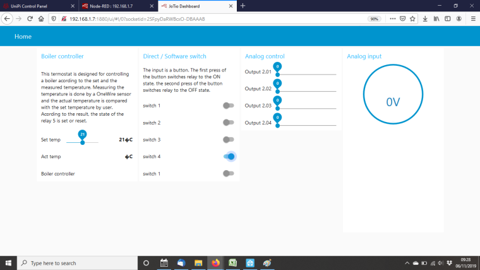Show hidden system tray icons chevron

click(x=407, y=263)
